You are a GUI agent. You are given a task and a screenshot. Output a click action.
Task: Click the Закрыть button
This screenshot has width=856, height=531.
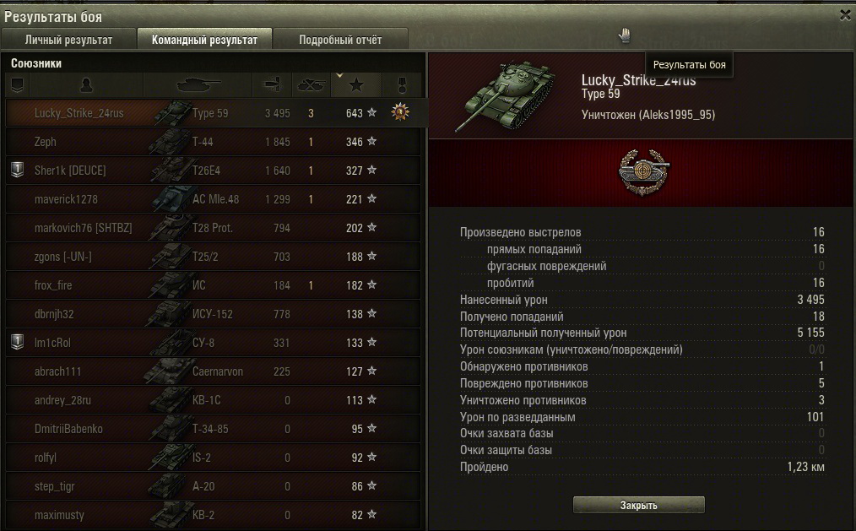tap(639, 505)
